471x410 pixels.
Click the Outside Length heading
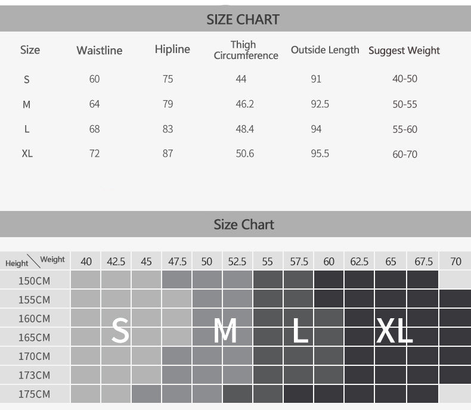tap(325, 50)
